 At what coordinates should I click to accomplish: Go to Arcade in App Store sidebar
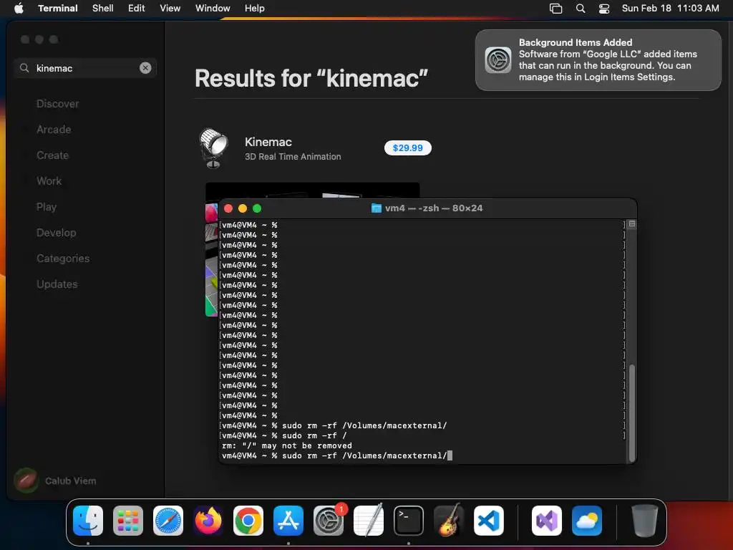click(54, 130)
